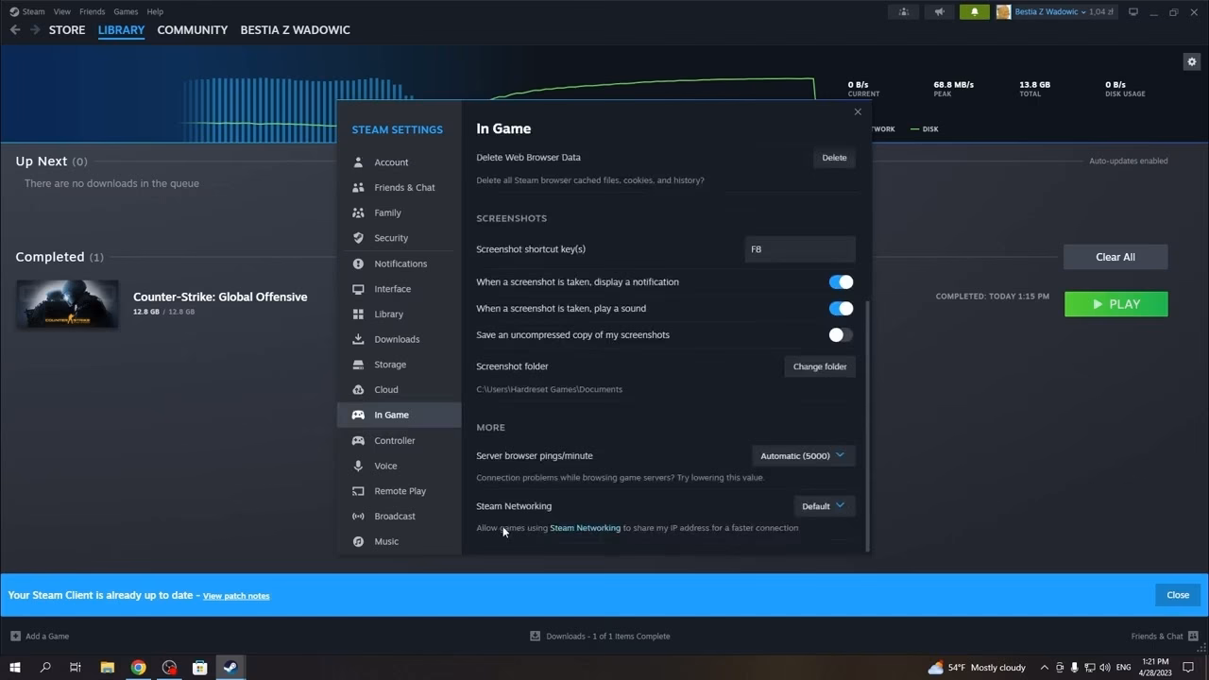Open Microsoft Store from the taskbar
This screenshot has height=680, width=1209.
(199, 667)
